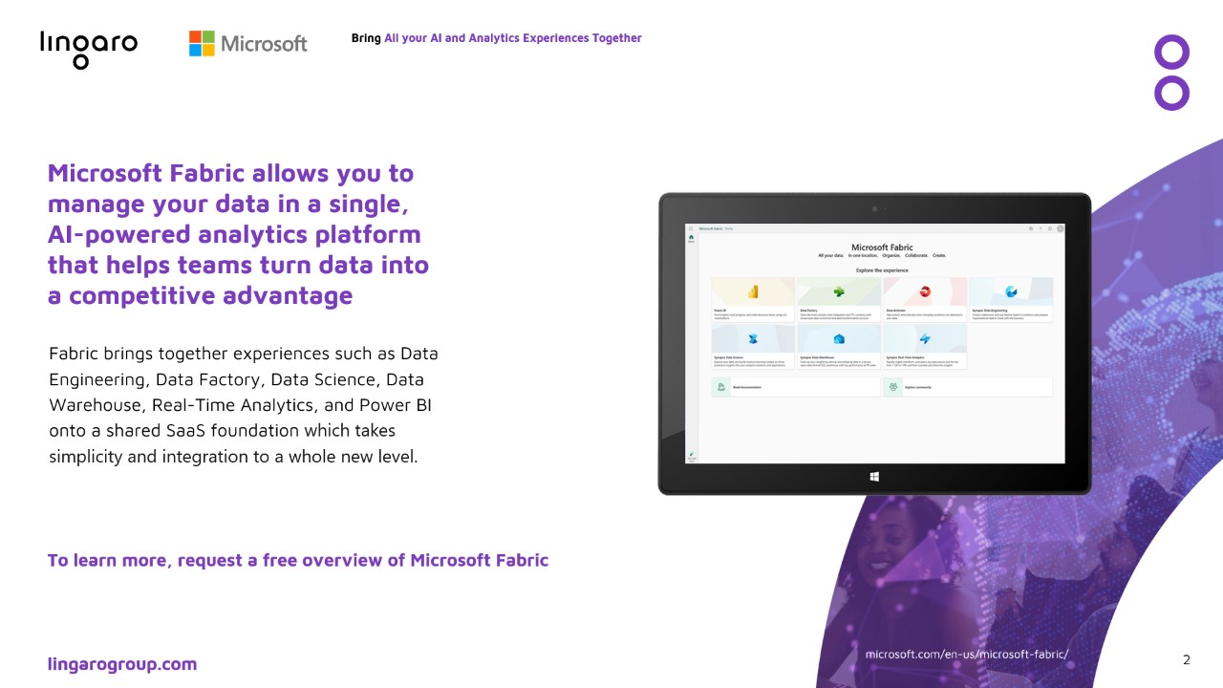Click the 'Microsoft Fabric' title on tablet screen
The width and height of the screenshot is (1223, 688).
882,247
